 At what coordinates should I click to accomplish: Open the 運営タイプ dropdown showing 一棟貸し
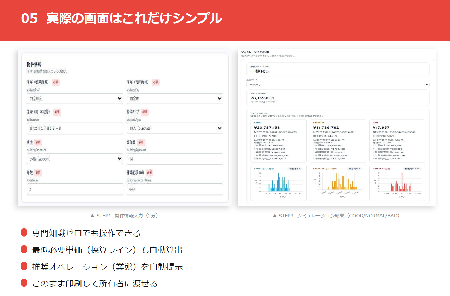pos(337,84)
